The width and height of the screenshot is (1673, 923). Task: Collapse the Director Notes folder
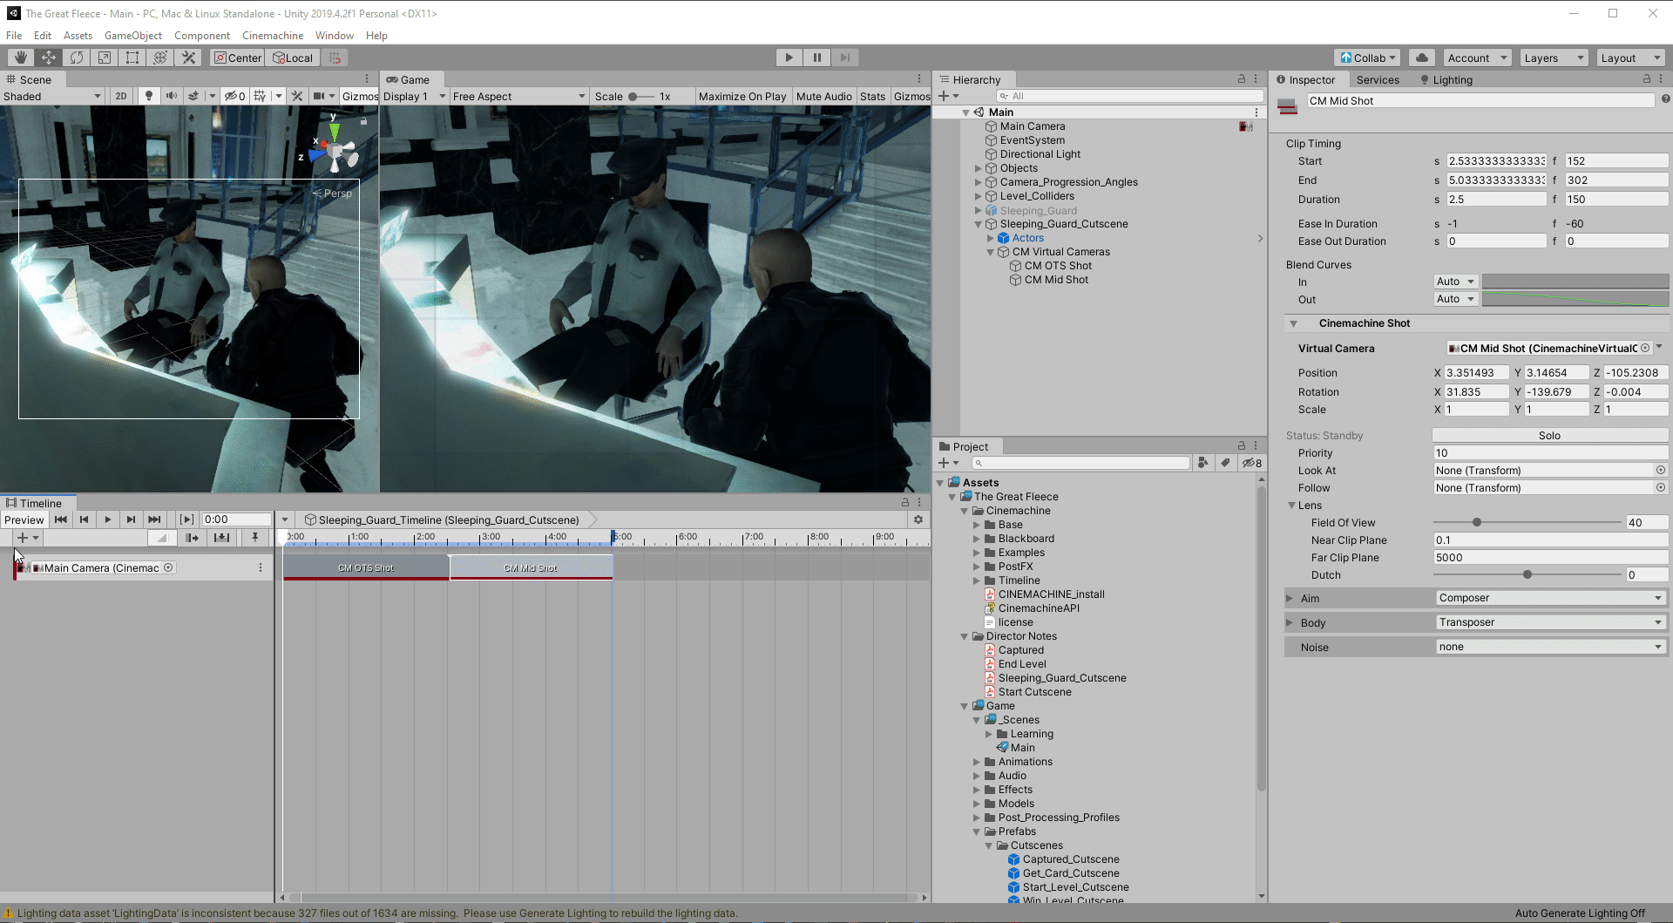[965, 636]
